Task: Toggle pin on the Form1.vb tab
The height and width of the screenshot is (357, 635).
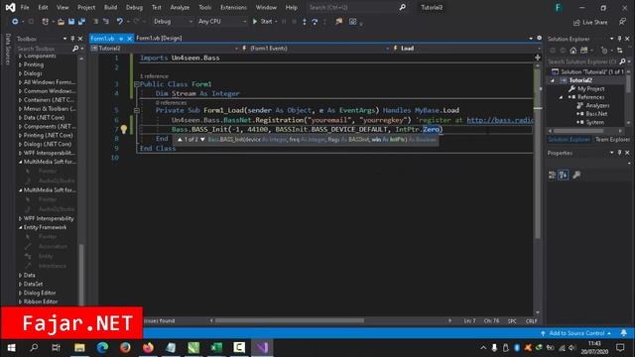Action: point(121,39)
